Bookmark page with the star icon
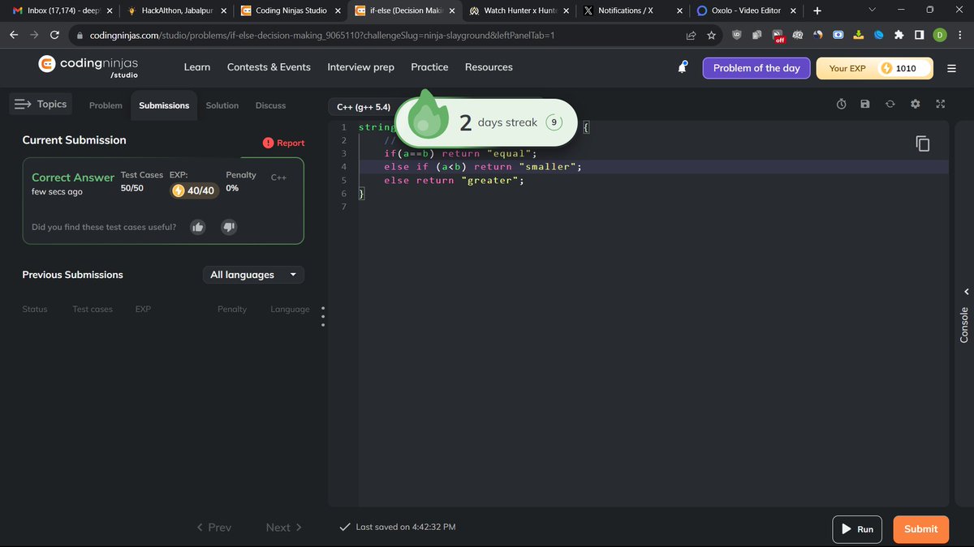 click(x=711, y=36)
